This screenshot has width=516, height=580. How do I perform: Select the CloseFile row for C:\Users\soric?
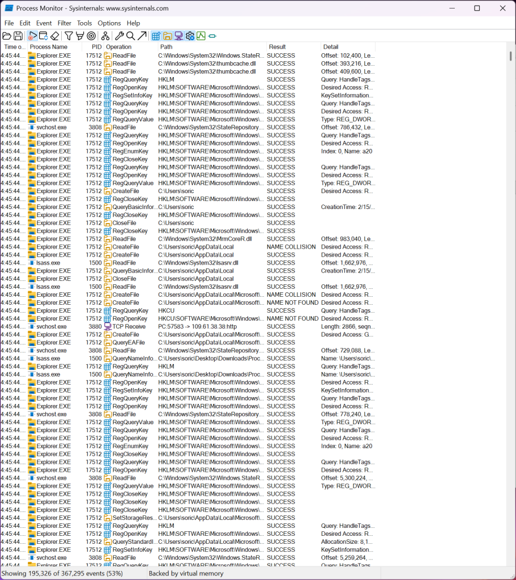[x=188, y=223]
